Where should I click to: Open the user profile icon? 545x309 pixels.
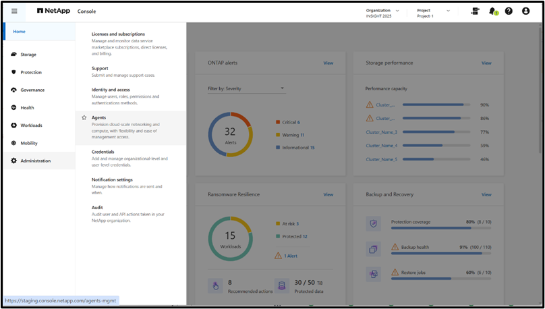(525, 11)
